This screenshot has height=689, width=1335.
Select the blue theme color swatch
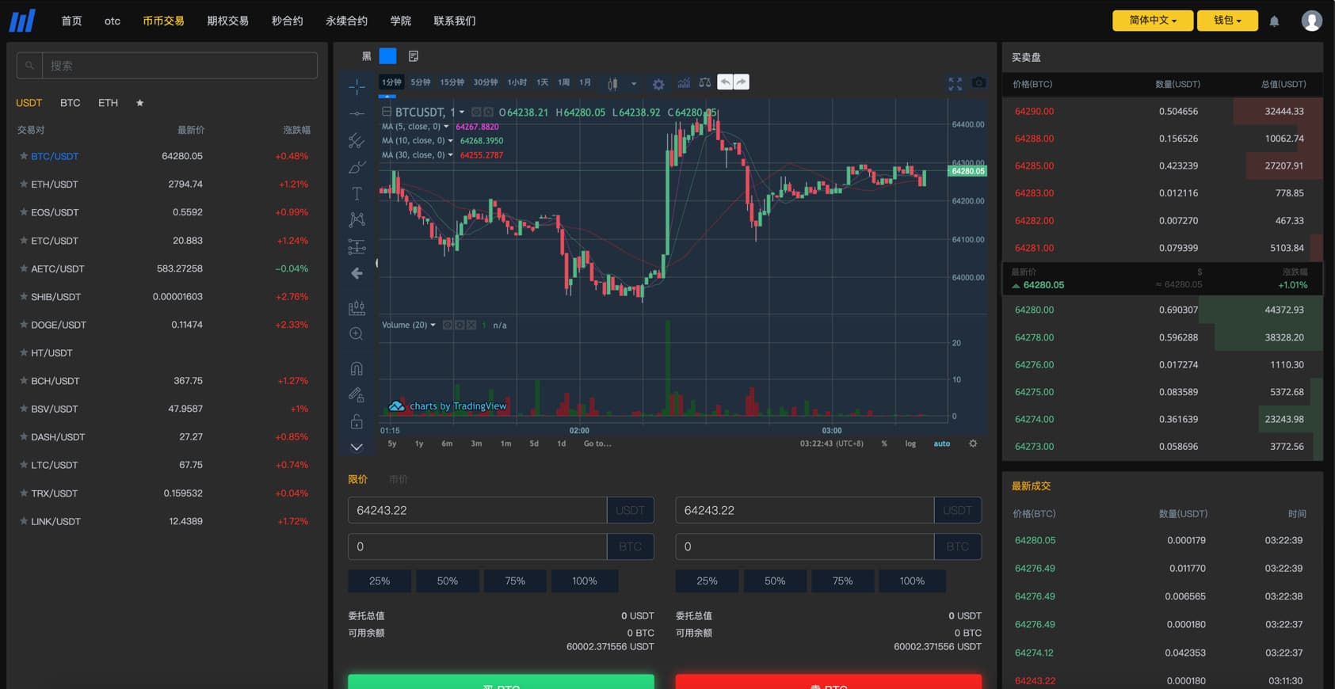[x=387, y=55]
